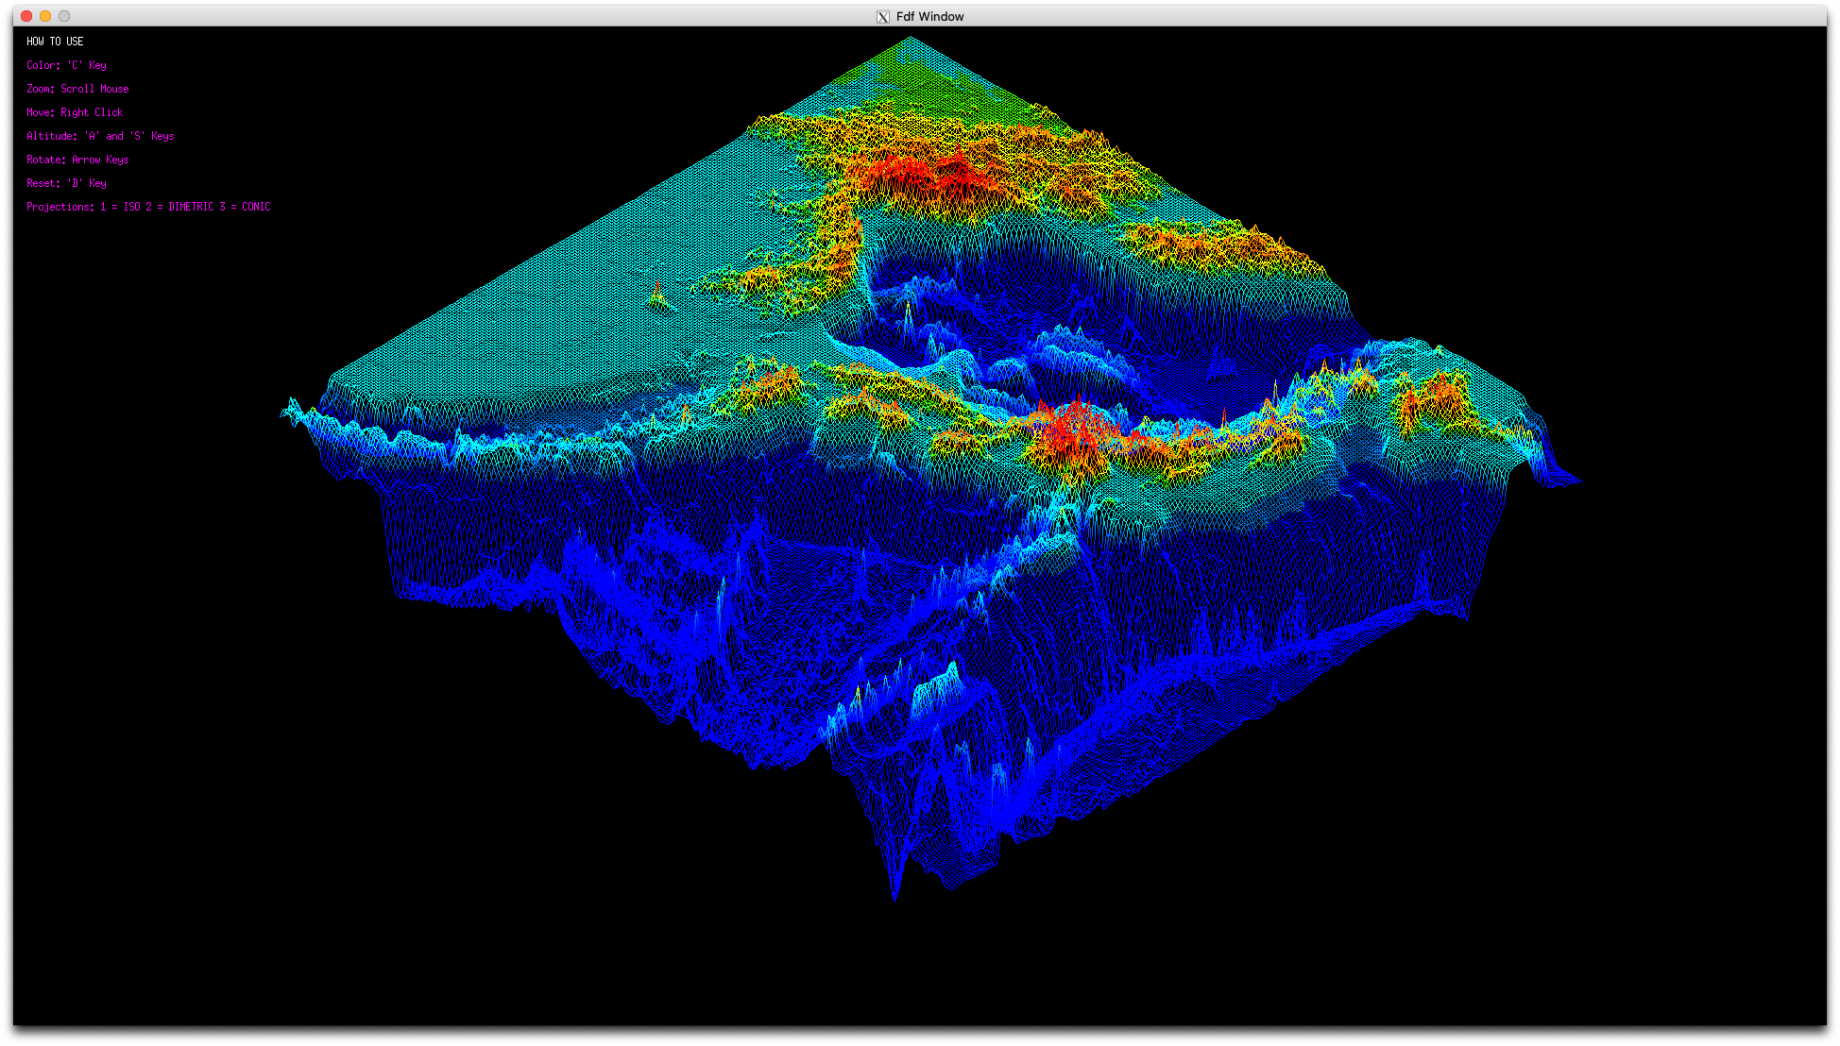Image resolution: width=1840 pixels, height=1046 pixels.
Task: Click the "Color: 'C' Key" instruction line
Action: (66, 65)
